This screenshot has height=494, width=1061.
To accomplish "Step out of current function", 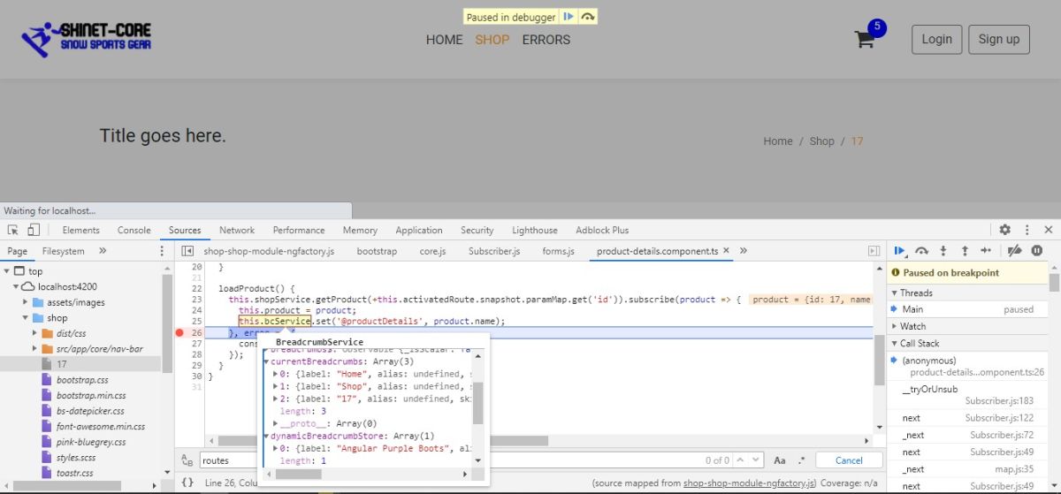I will coord(965,251).
